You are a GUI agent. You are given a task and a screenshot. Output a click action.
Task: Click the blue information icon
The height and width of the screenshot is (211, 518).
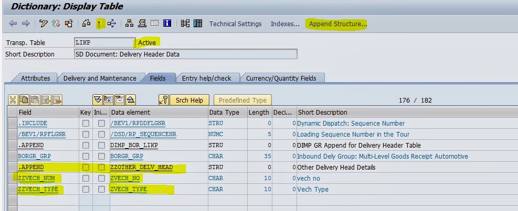click(x=167, y=24)
